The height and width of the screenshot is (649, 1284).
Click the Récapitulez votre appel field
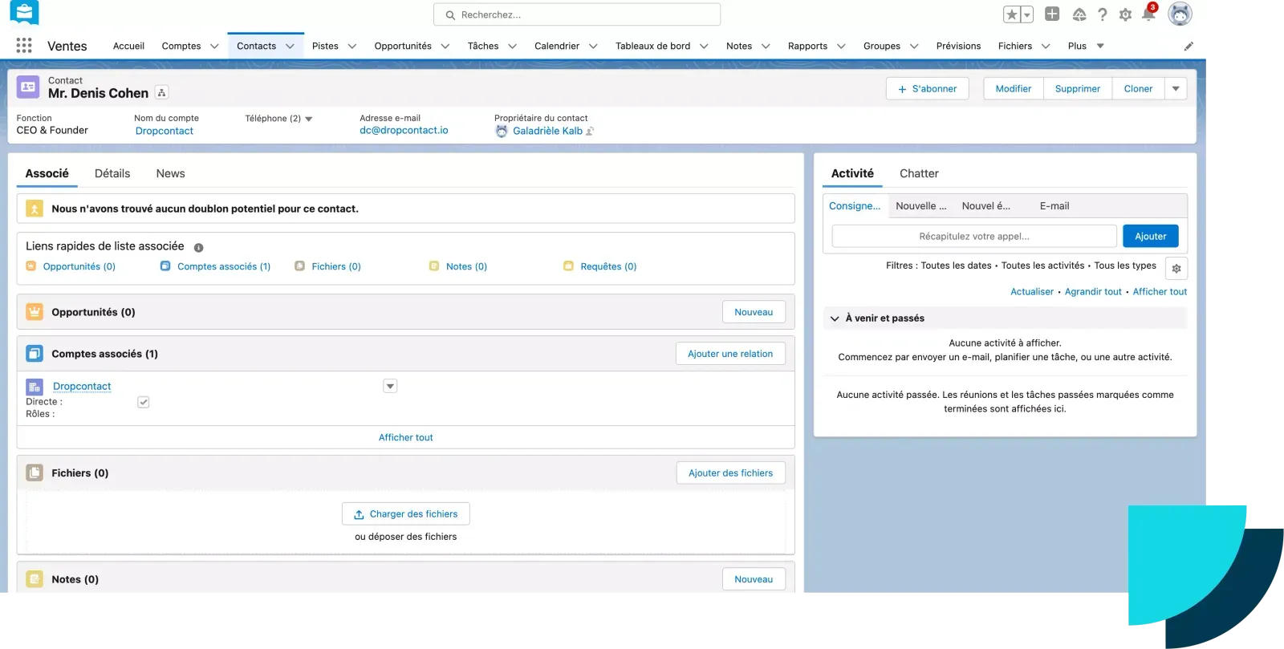click(x=973, y=237)
